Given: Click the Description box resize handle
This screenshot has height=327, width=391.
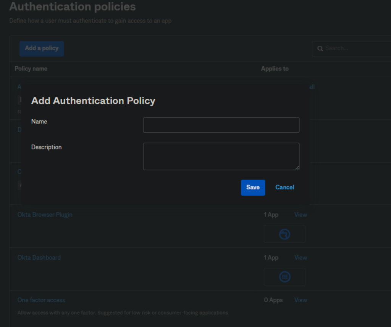Looking at the screenshot, I should (297, 167).
